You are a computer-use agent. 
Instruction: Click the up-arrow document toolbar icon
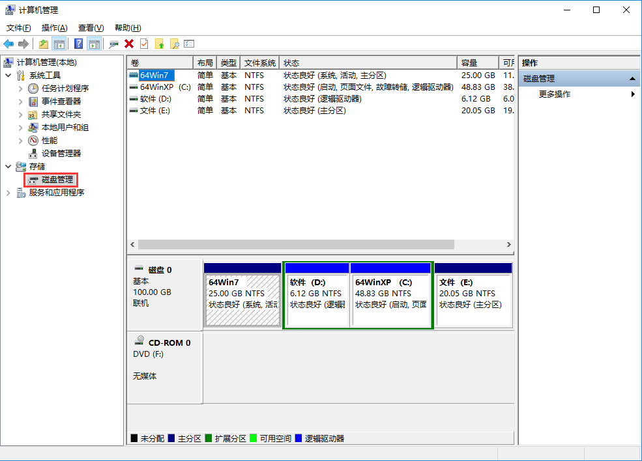(x=160, y=44)
